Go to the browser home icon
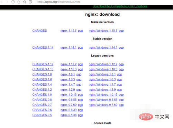 (19, 2)
